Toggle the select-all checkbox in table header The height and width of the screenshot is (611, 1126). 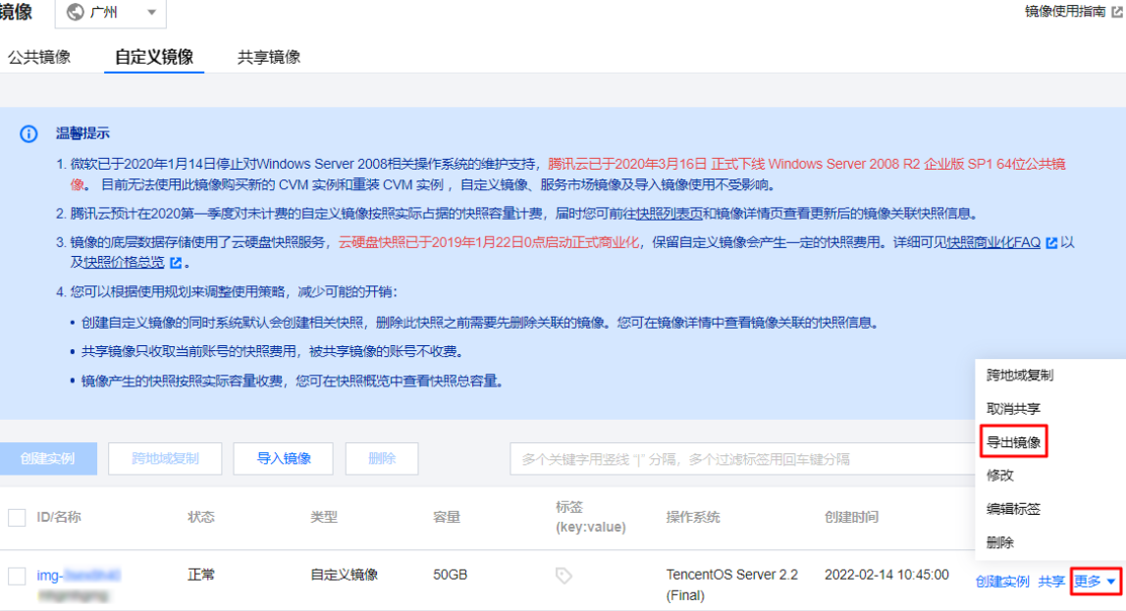18,517
